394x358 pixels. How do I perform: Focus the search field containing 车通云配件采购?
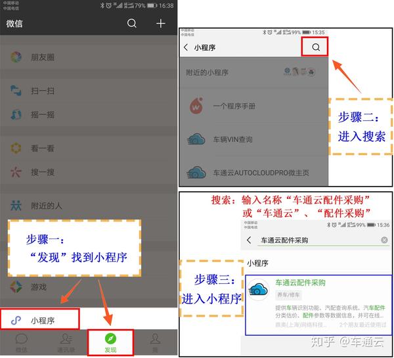(323, 240)
